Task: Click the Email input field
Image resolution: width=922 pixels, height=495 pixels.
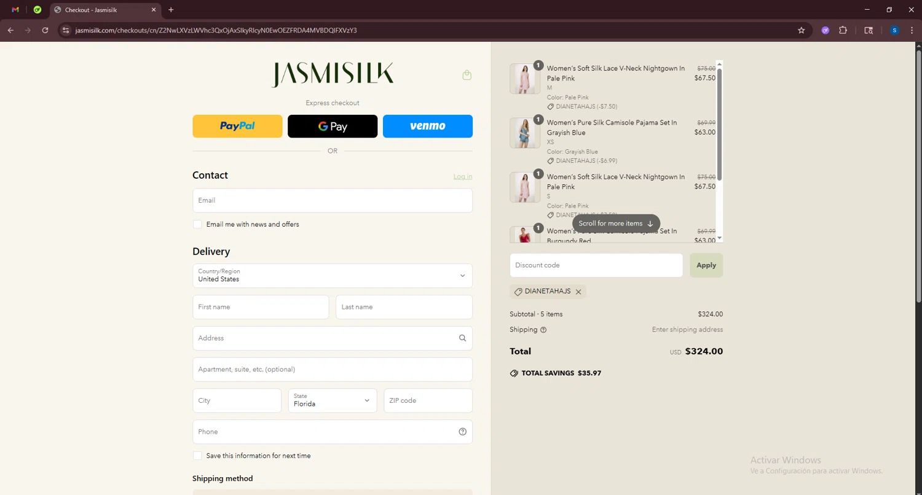Action: 333,200
